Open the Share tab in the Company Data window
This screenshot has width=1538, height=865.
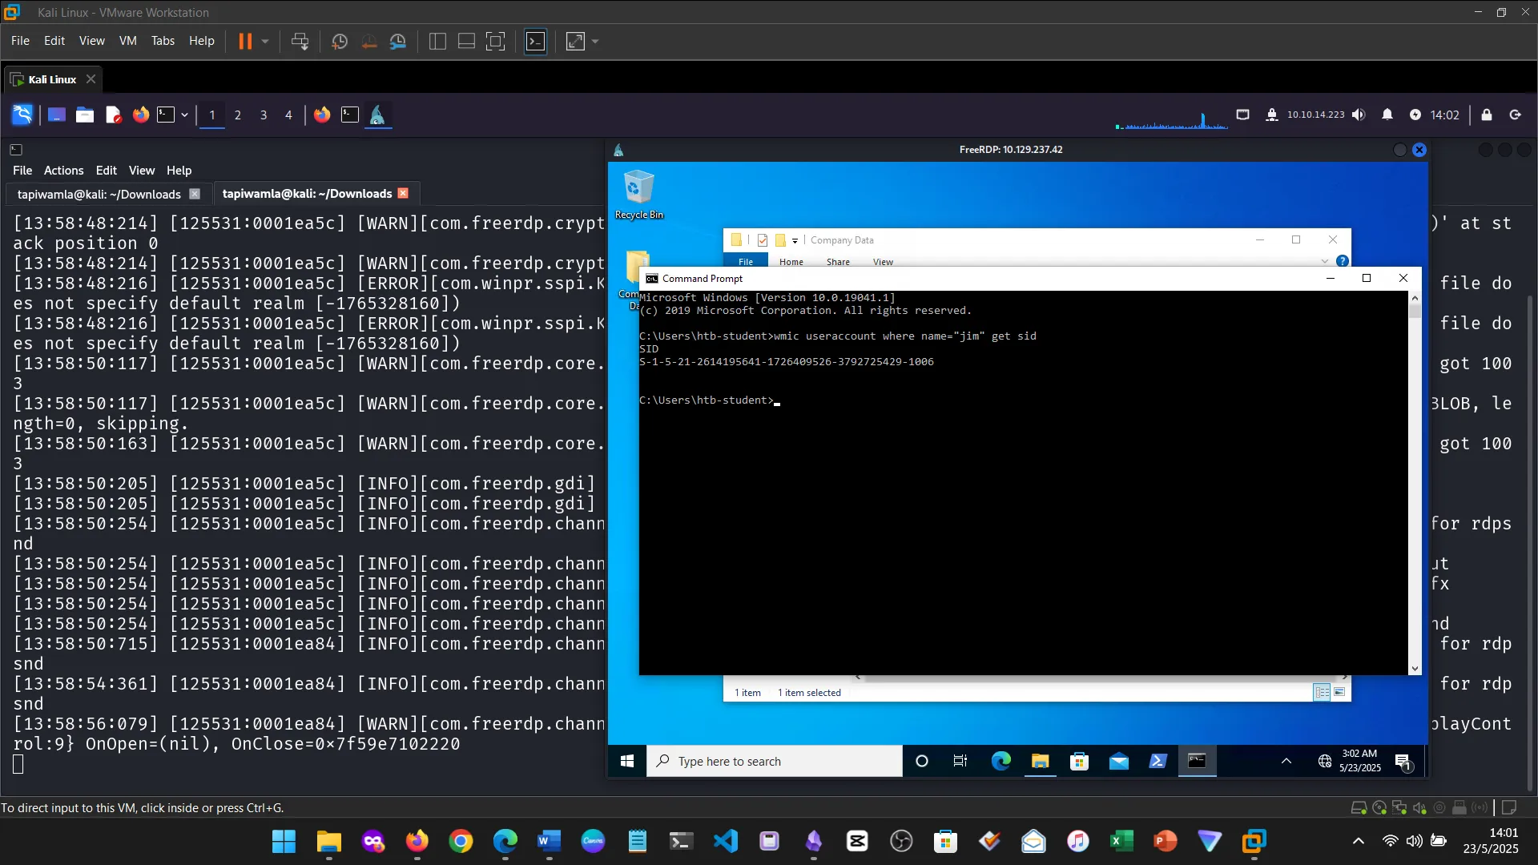click(838, 262)
